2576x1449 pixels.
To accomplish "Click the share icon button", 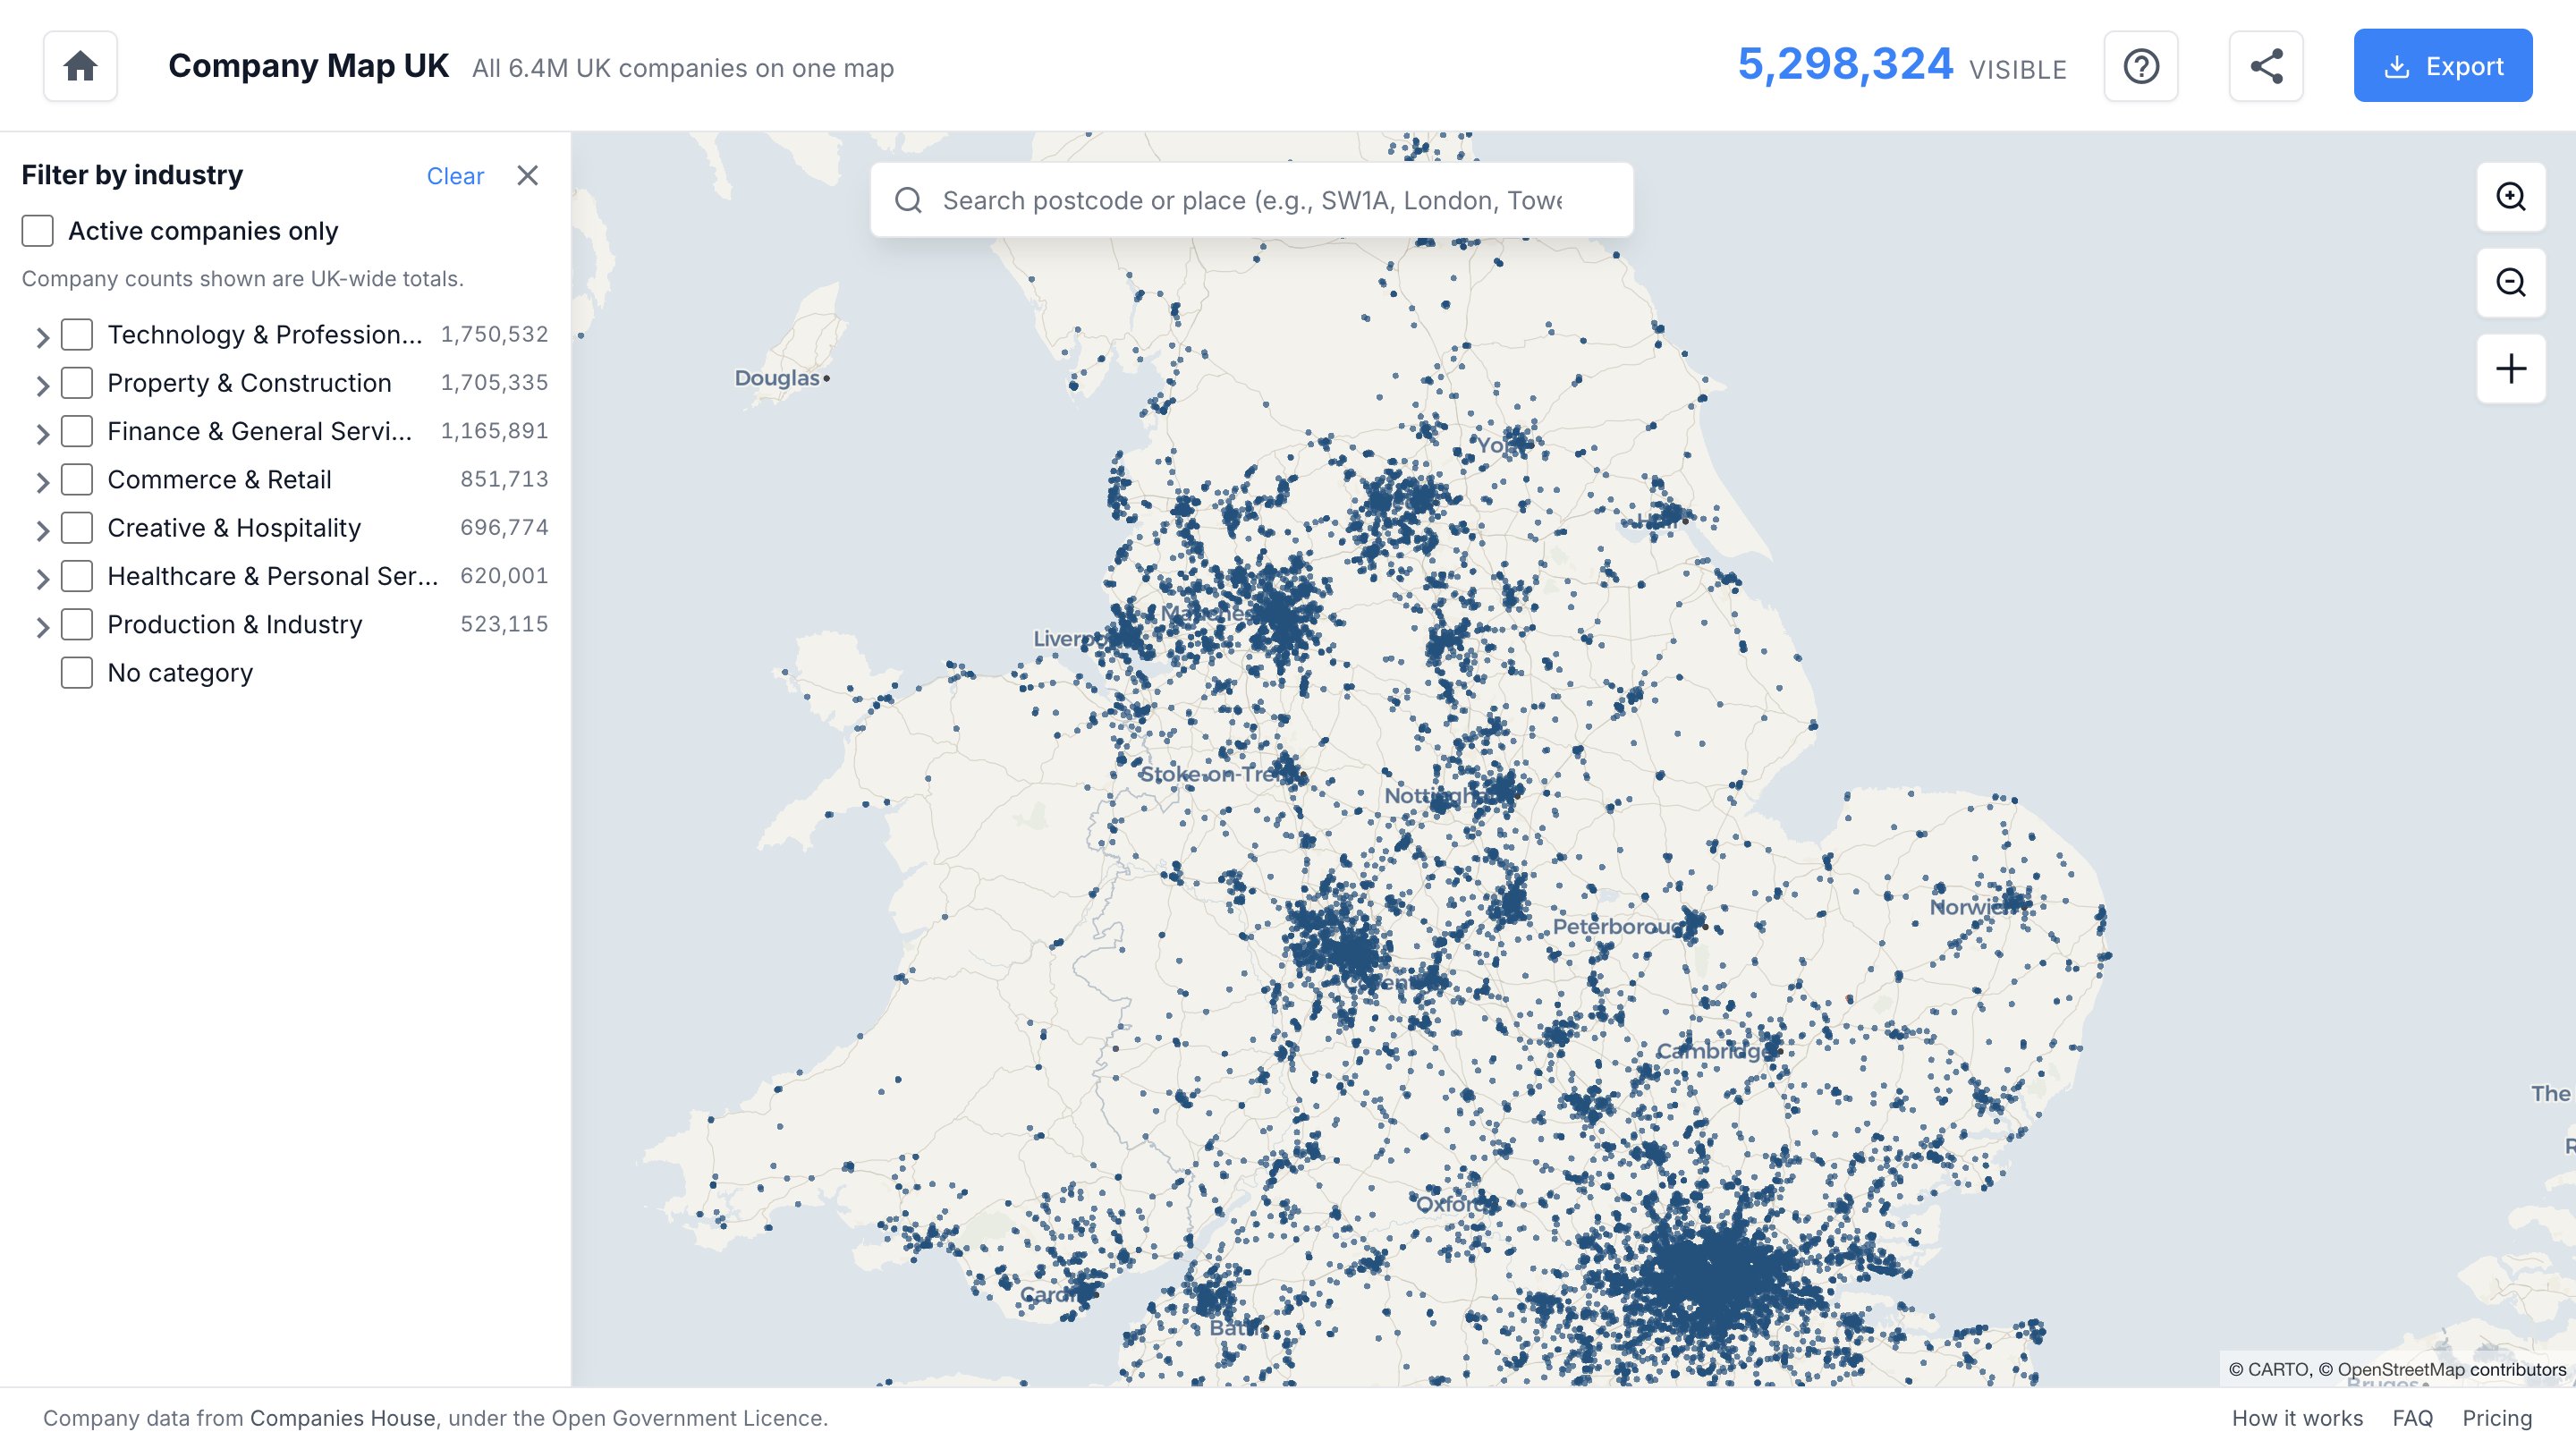I will [2266, 66].
